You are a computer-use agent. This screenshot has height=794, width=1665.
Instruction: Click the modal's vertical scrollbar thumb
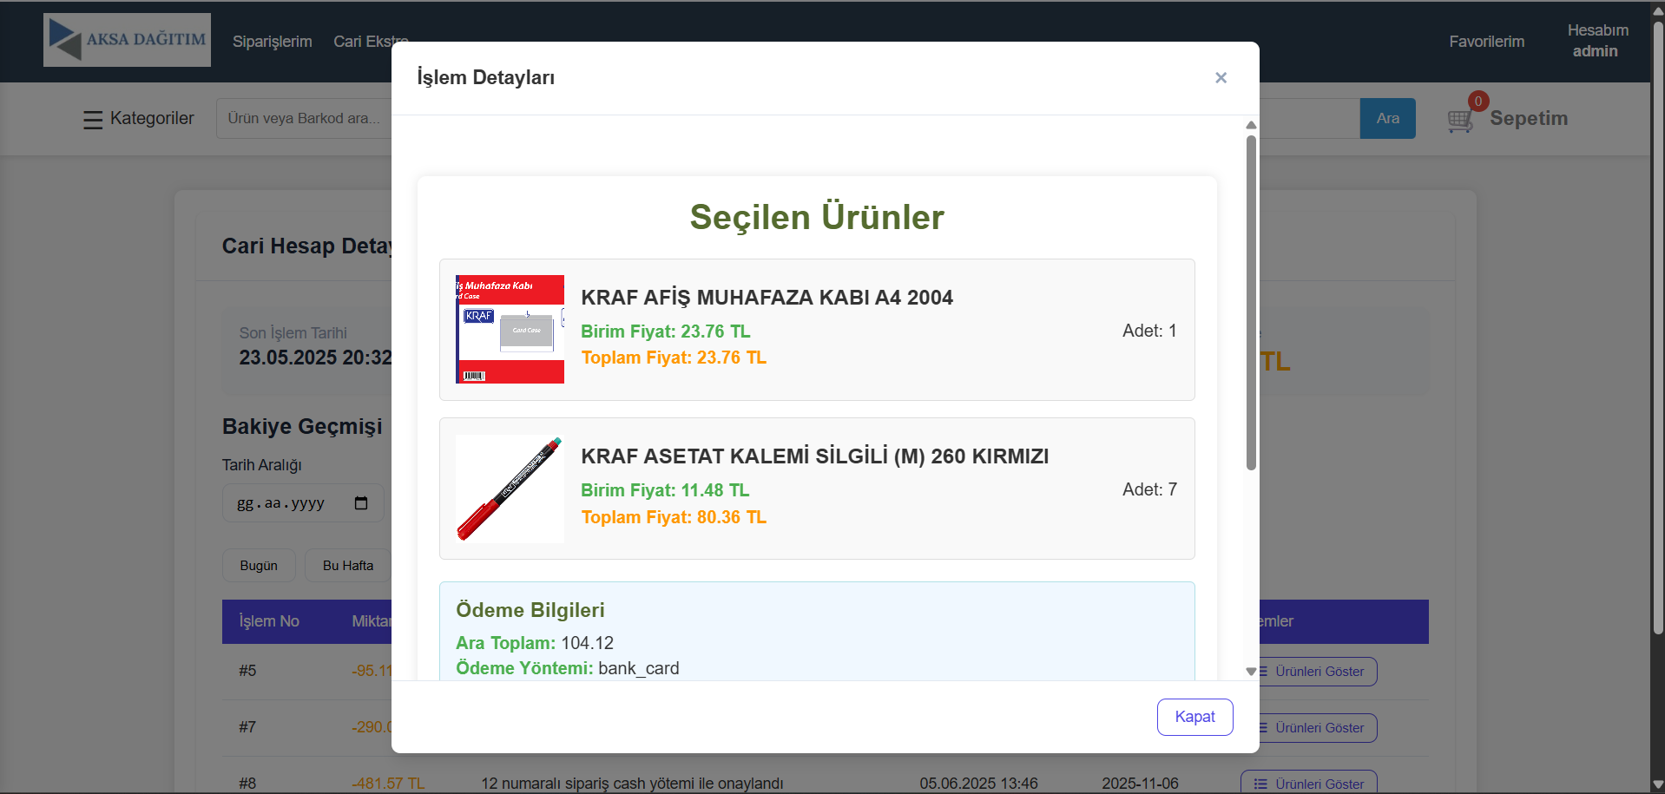1251,302
